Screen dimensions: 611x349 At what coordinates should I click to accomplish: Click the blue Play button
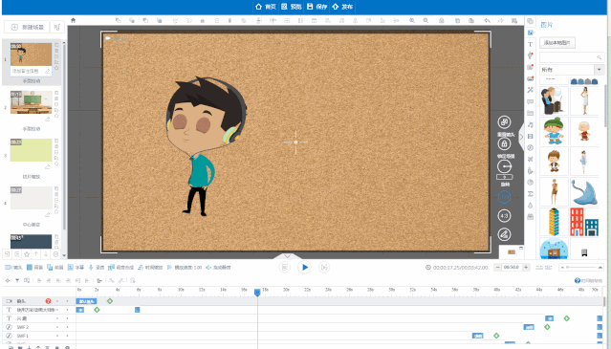(x=304, y=267)
